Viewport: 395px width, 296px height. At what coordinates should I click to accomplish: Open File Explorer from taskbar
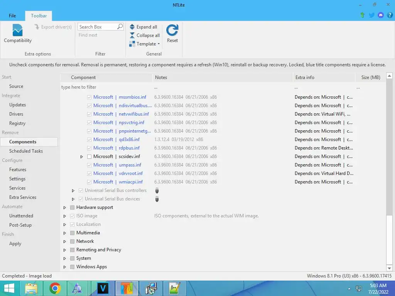[31, 288]
